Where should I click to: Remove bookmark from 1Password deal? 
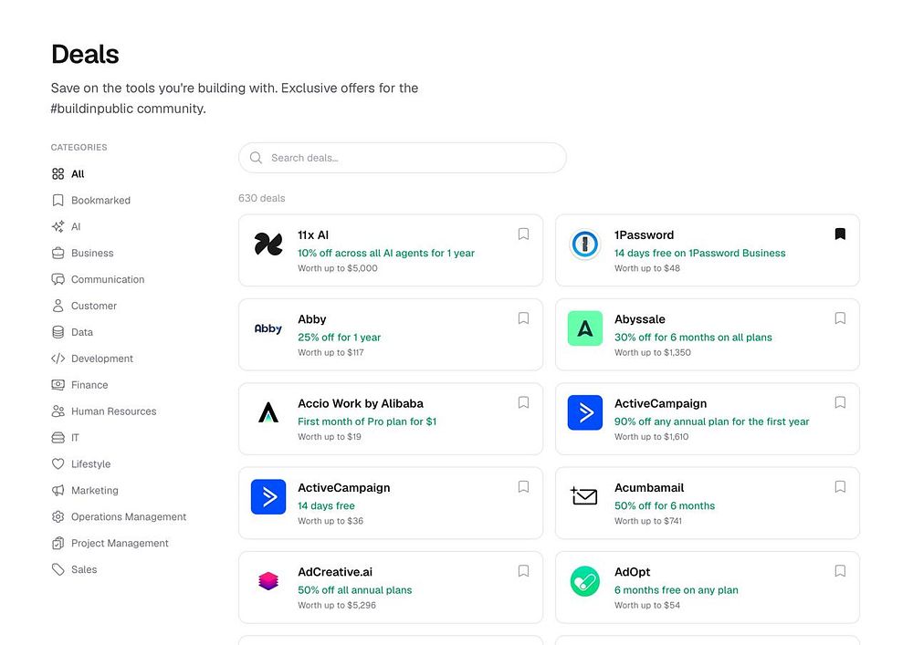pos(840,234)
